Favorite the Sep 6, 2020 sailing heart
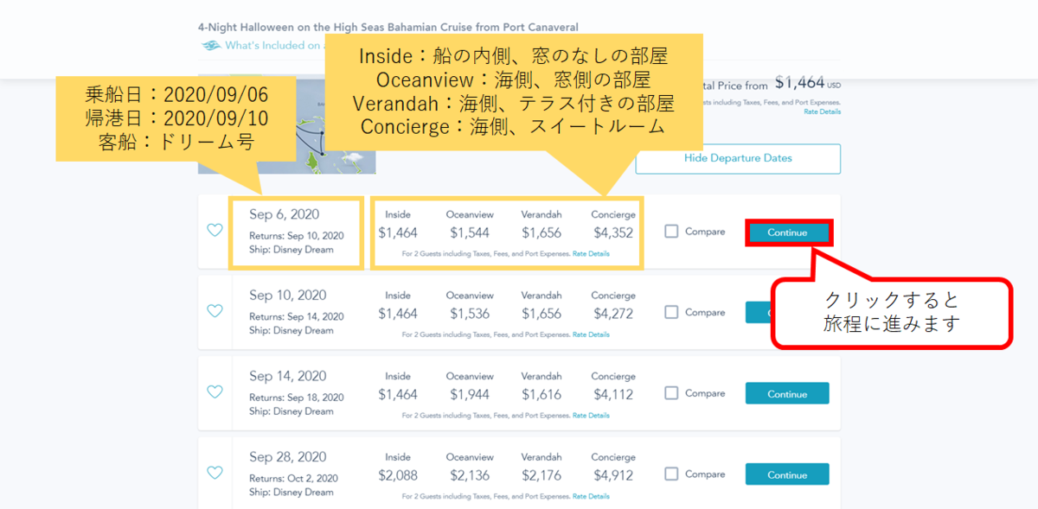The image size is (1038, 509). tap(215, 231)
